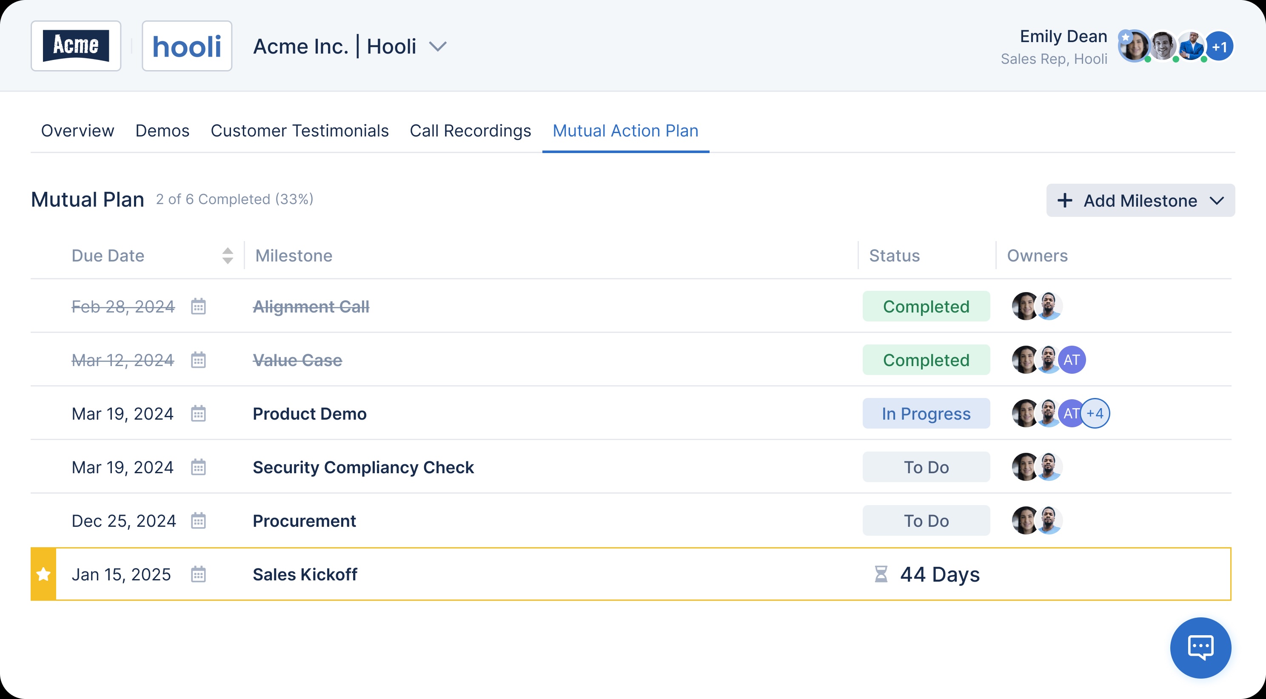Screen dimensions: 1266x699
Task: Click the To Do status on Procurement row
Action: [x=926, y=521]
